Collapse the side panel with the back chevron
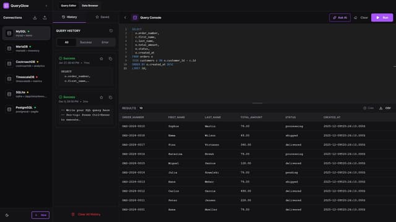Viewport: 396px width, 222px height. pyautogui.click(x=125, y=18)
